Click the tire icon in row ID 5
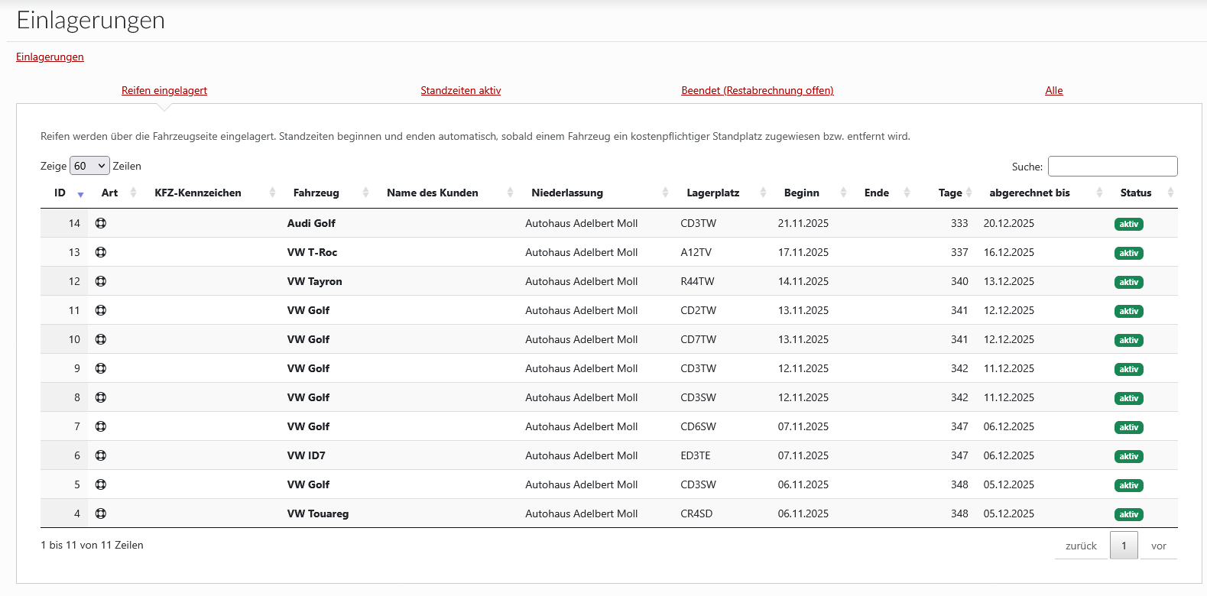Screen dimensions: 1207x596 click(101, 484)
